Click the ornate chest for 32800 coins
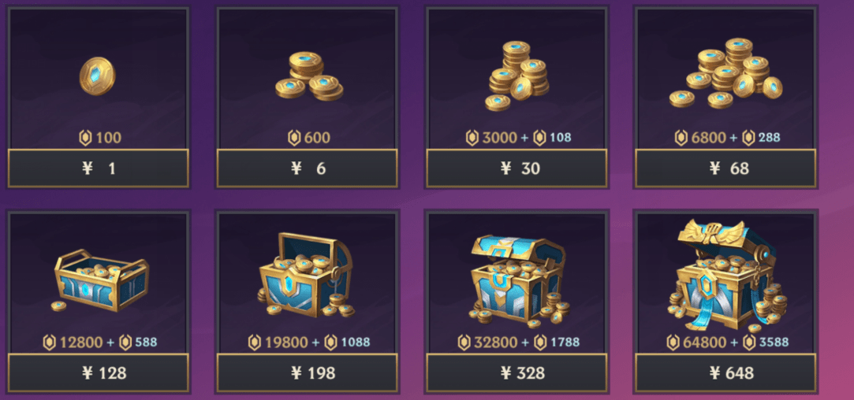The width and height of the screenshot is (854, 400). pyautogui.click(x=518, y=280)
